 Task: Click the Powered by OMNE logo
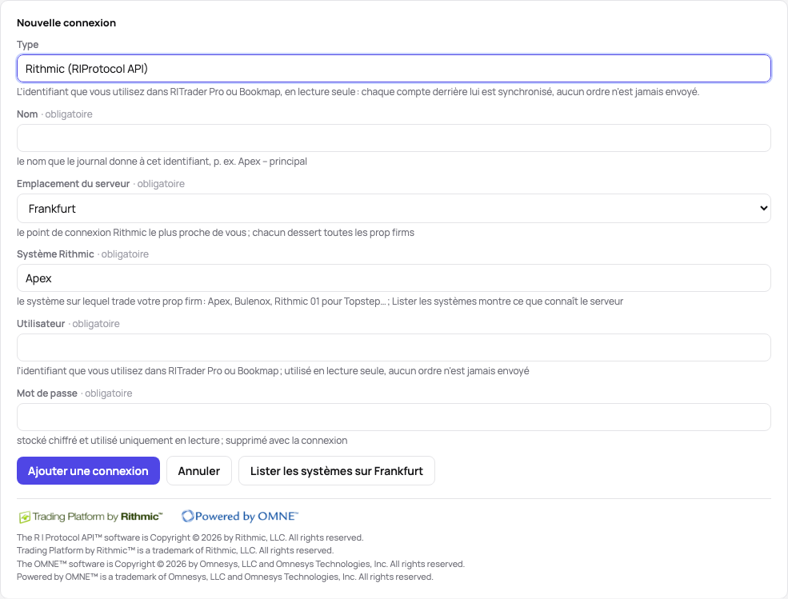[x=240, y=516]
